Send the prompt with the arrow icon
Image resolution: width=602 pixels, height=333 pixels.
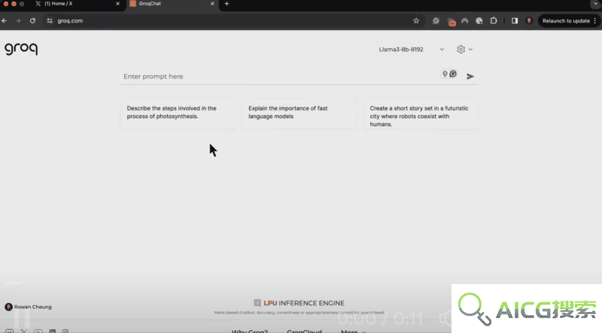pos(470,77)
